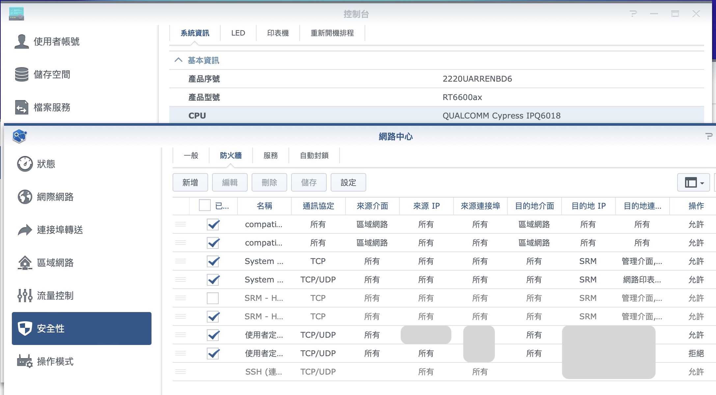
Task: Enable the unchecked SRM - H... TCP rule
Action: click(213, 298)
